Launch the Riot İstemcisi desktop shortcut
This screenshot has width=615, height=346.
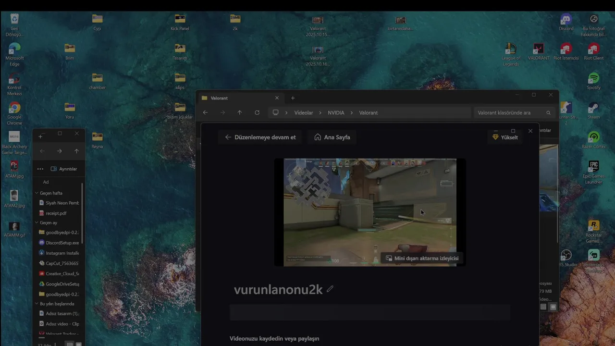[x=566, y=51]
